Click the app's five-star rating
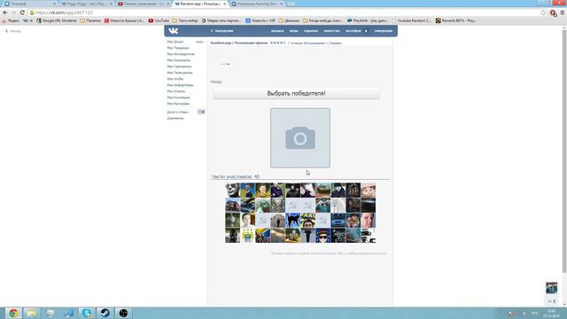This screenshot has width=567, height=319. [277, 43]
